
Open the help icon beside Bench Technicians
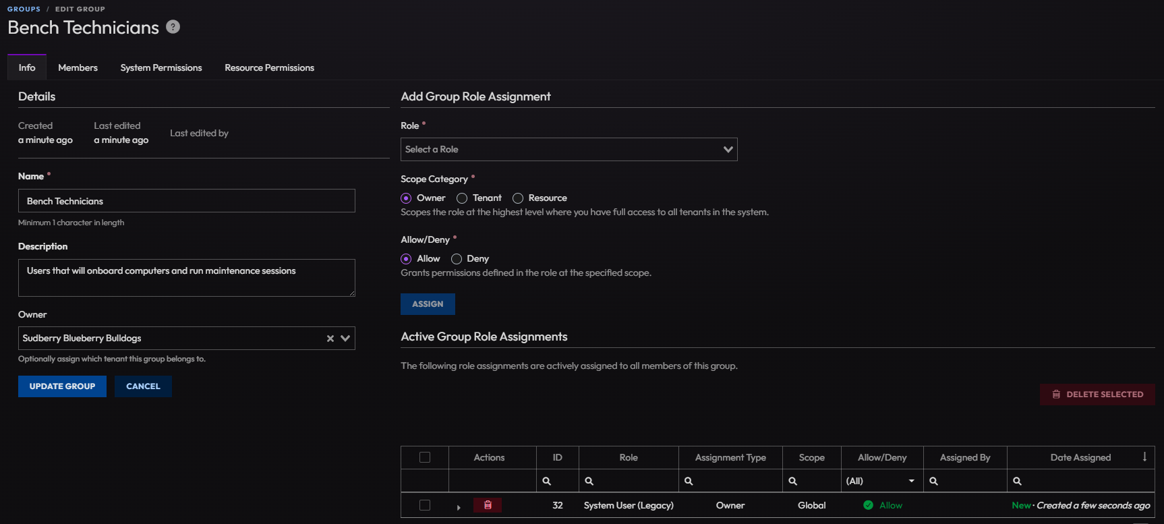(173, 27)
